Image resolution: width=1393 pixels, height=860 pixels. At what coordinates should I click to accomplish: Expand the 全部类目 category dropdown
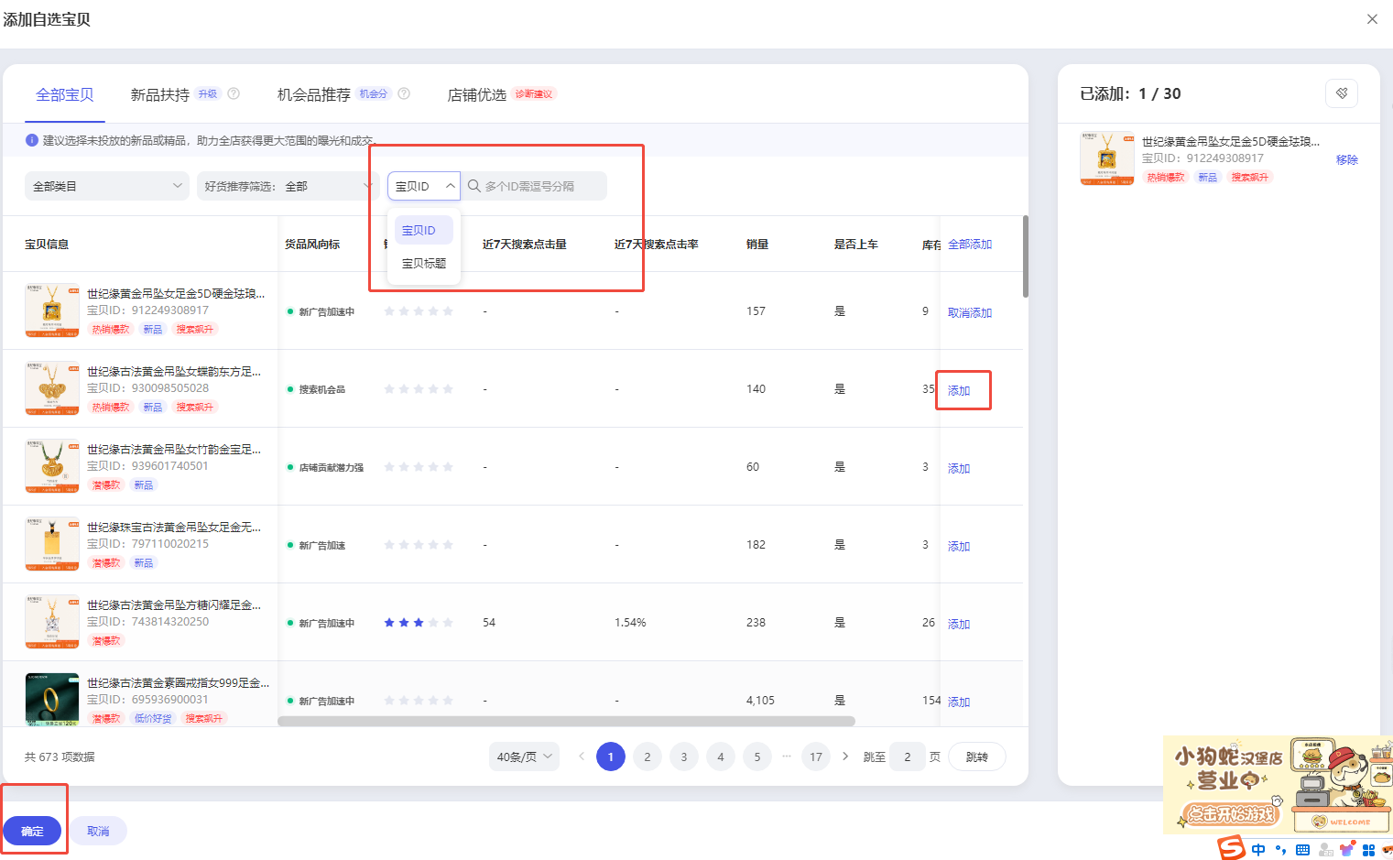click(106, 186)
